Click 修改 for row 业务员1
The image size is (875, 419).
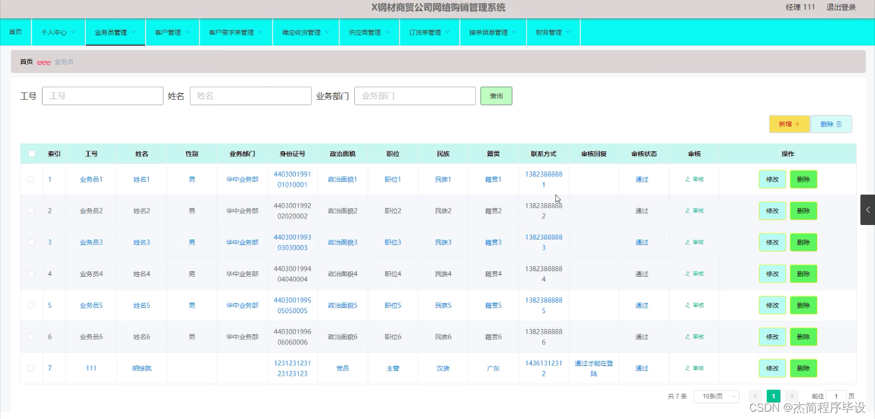(x=772, y=179)
